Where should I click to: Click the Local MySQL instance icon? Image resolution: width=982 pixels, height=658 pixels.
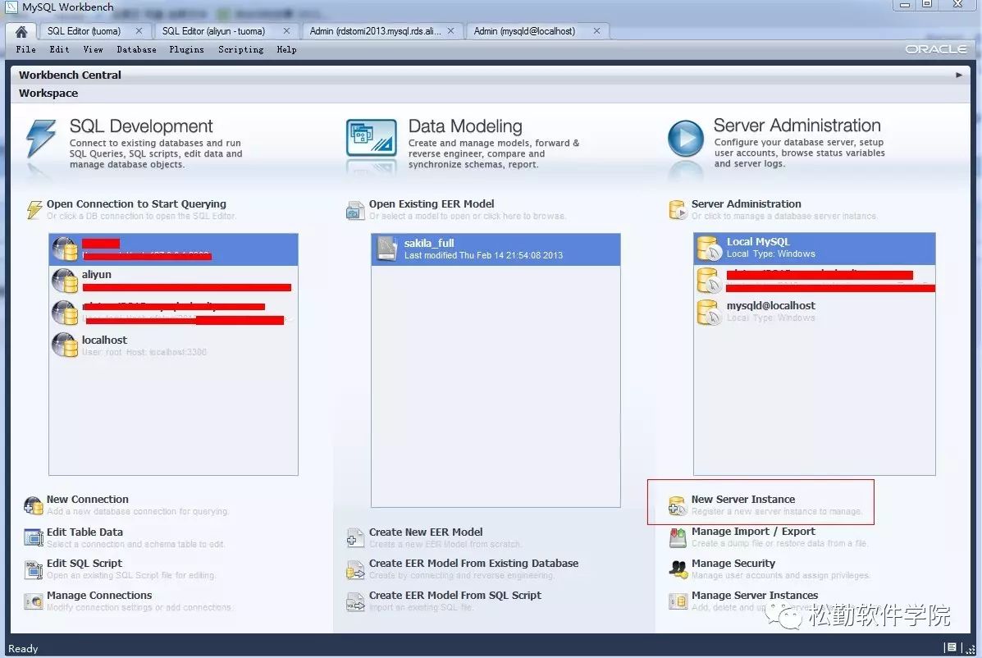point(709,249)
